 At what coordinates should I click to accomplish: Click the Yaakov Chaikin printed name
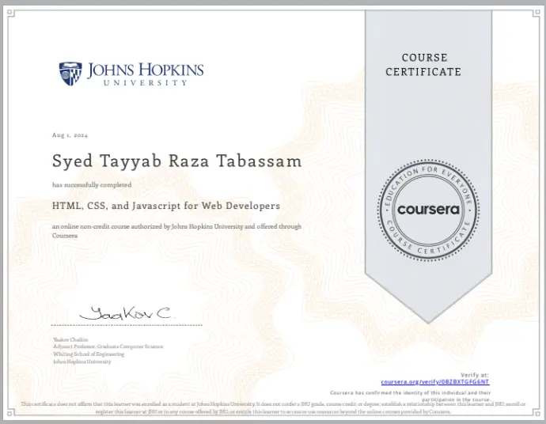pos(70,339)
